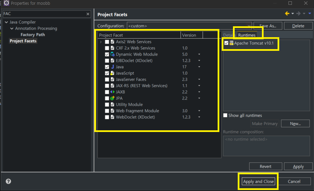
Task: Collapse the Java Compiler tree node
Action: click(6, 22)
